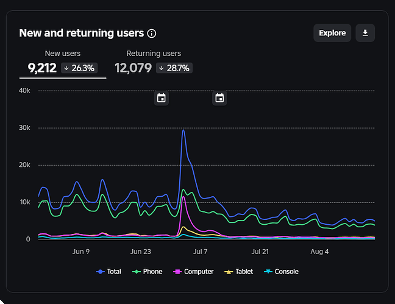
Task: Click the blue Total line peak
Action: click(183, 130)
